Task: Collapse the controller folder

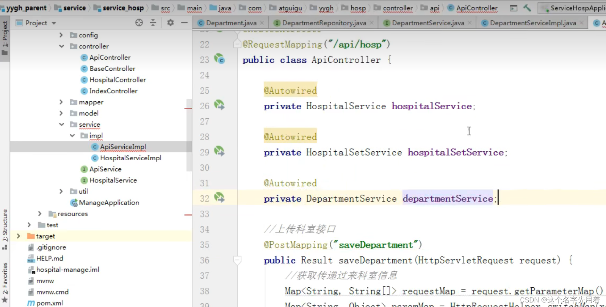Action: tap(61, 46)
